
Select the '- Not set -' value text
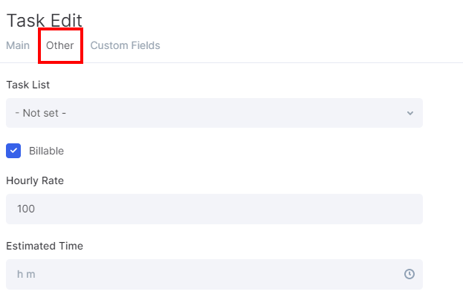[42, 113]
